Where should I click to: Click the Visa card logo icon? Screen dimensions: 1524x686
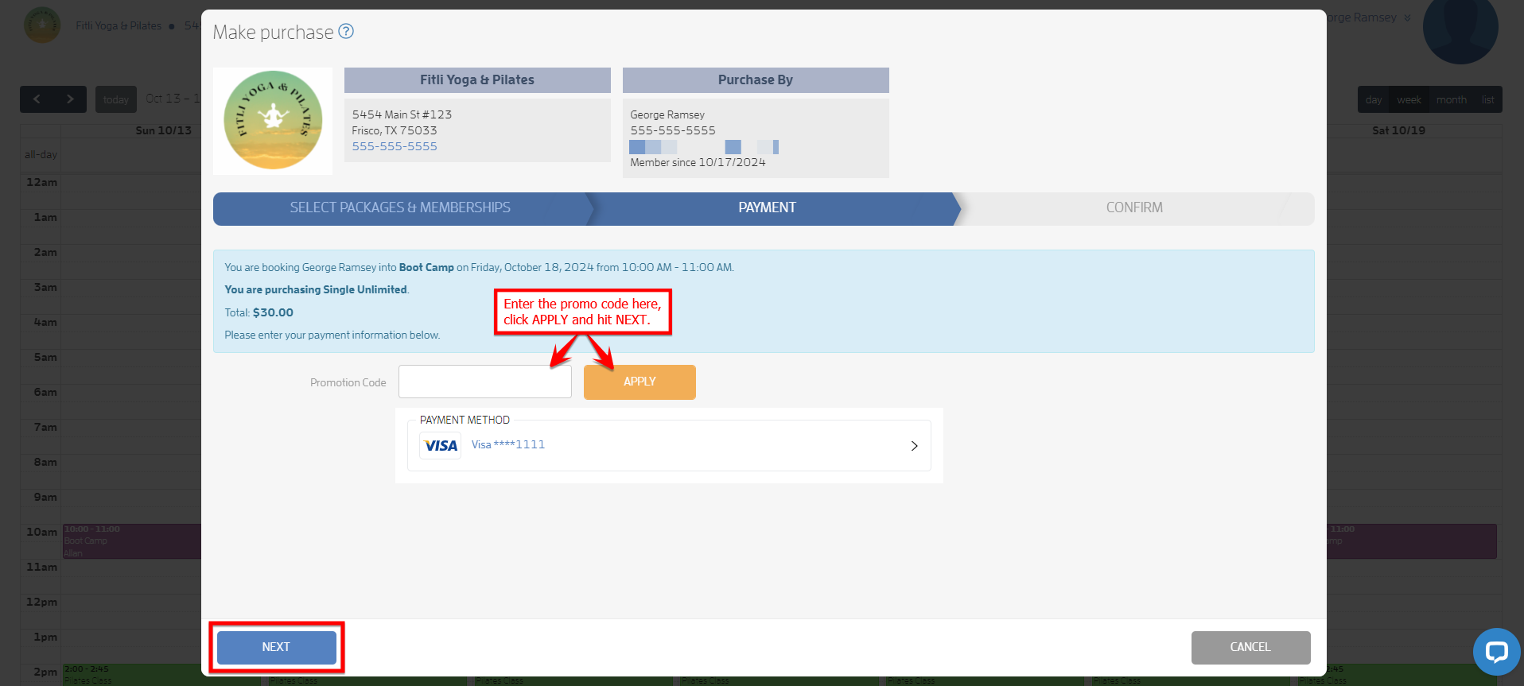441,445
